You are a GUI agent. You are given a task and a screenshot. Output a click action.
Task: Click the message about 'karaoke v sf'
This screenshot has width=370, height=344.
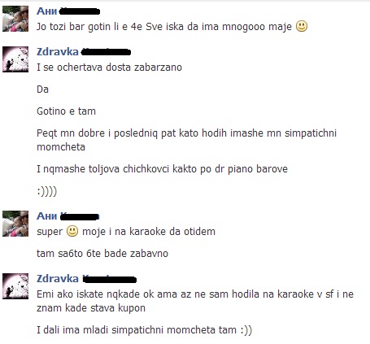(195, 301)
